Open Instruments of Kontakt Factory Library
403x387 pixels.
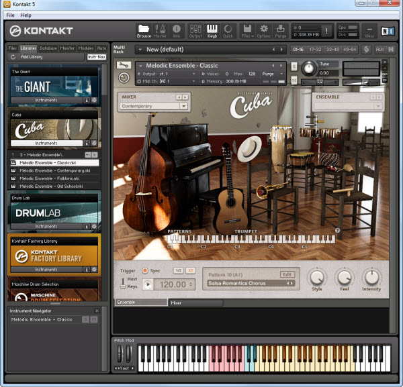(x=46, y=269)
